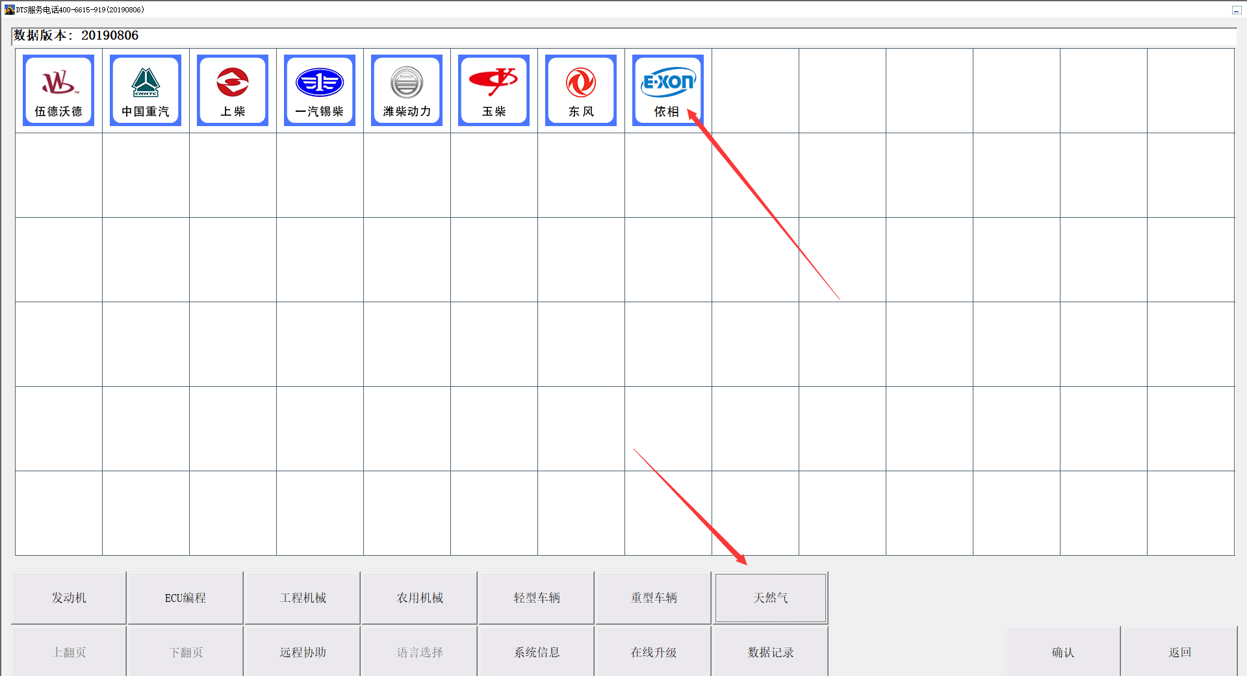Choose the 上柴 brand icon

click(233, 90)
